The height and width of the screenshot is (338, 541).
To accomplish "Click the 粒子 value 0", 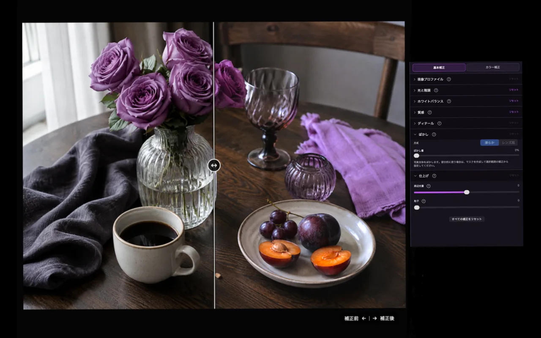I will 518,201.
